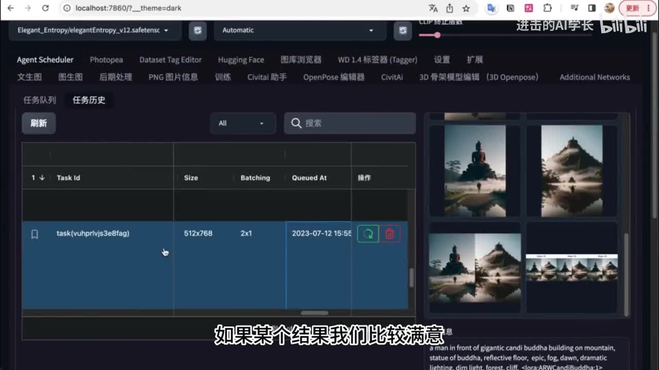
Task: Open the Photopea tab
Action: pyautogui.click(x=106, y=60)
